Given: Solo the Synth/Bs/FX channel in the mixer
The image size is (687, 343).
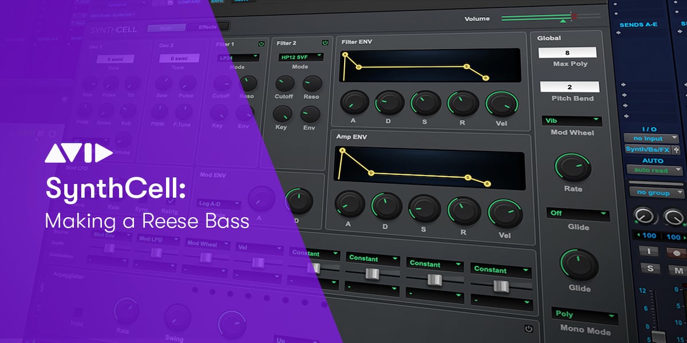Looking at the screenshot, I should (x=650, y=269).
